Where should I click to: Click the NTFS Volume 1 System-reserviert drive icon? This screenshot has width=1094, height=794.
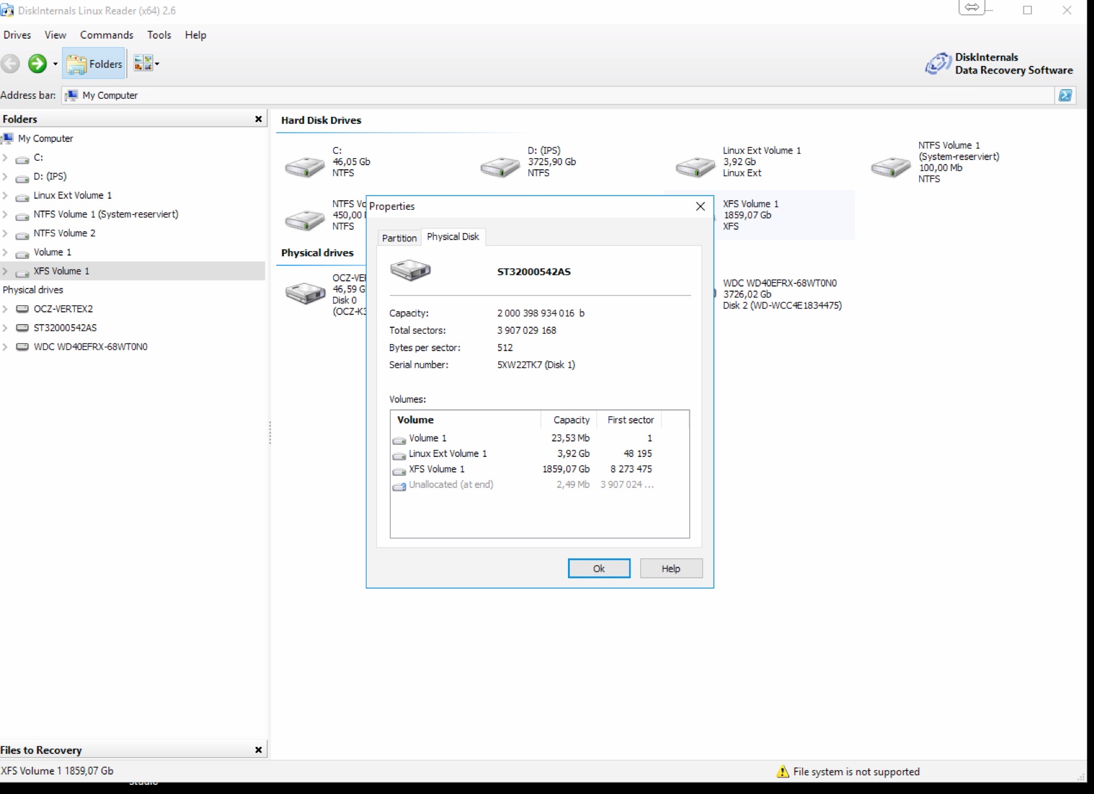pyautogui.click(x=891, y=167)
